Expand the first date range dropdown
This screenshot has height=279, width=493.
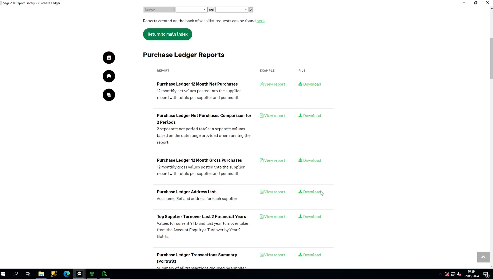(191, 10)
